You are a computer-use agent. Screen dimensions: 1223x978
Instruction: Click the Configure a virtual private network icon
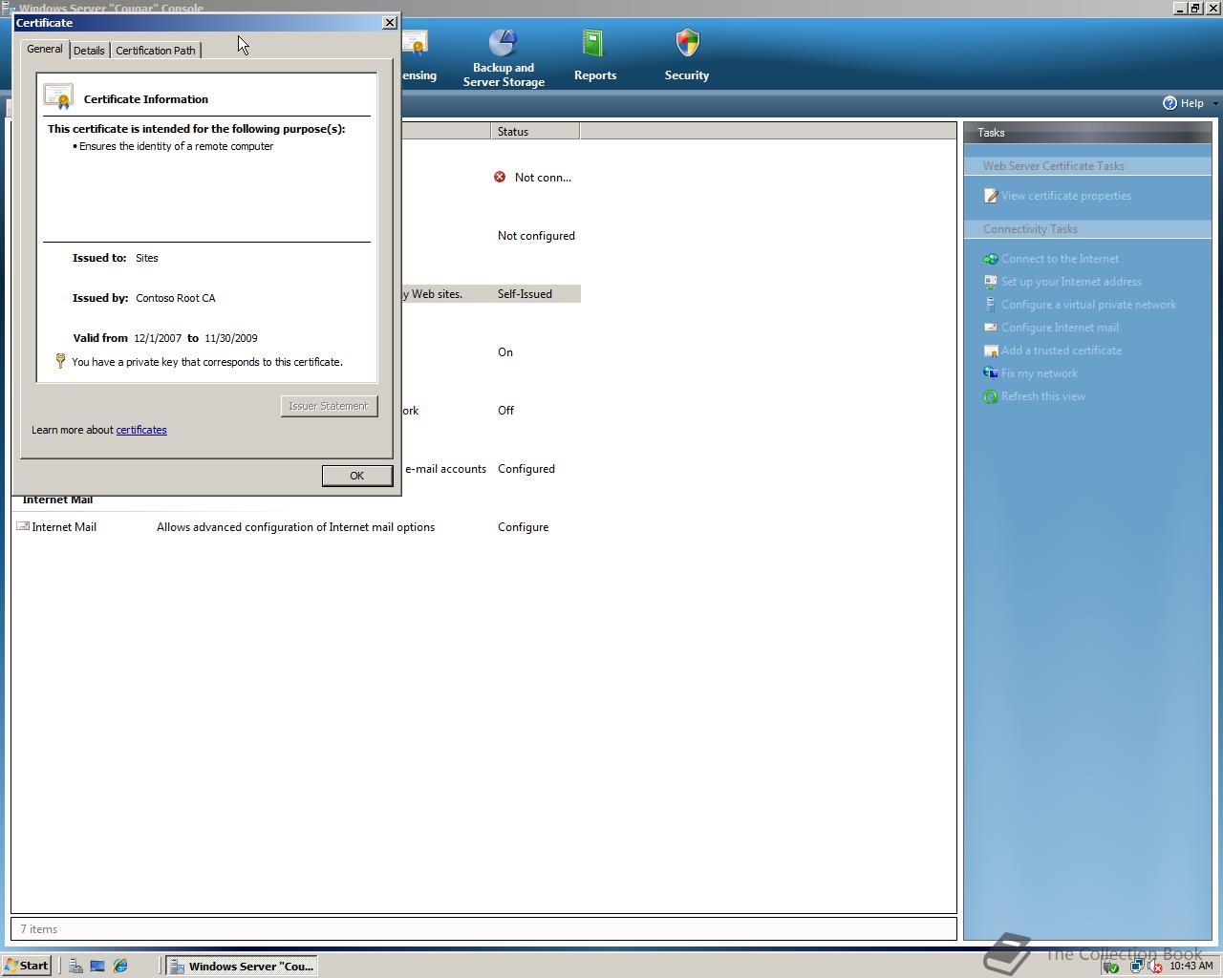tap(991, 305)
